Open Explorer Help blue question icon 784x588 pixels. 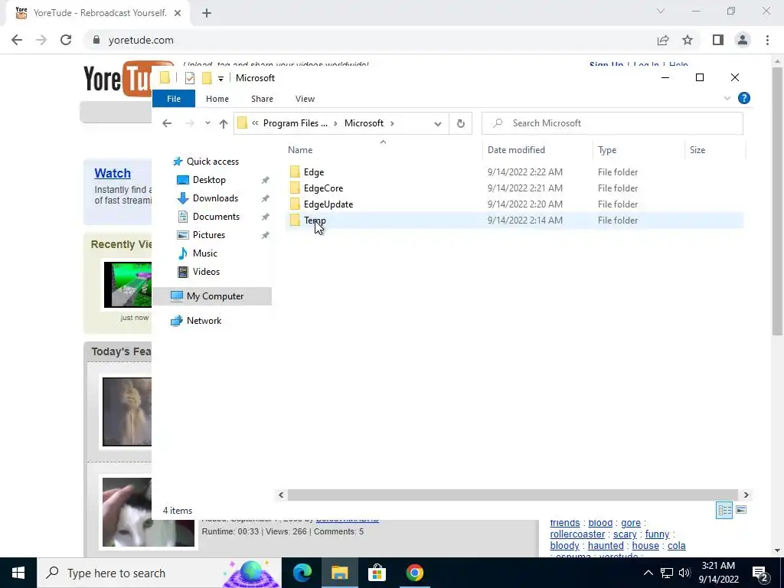[744, 99]
